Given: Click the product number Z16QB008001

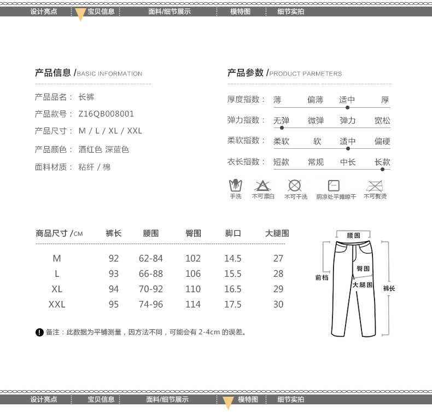Looking at the screenshot, I should (x=106, y=114).
